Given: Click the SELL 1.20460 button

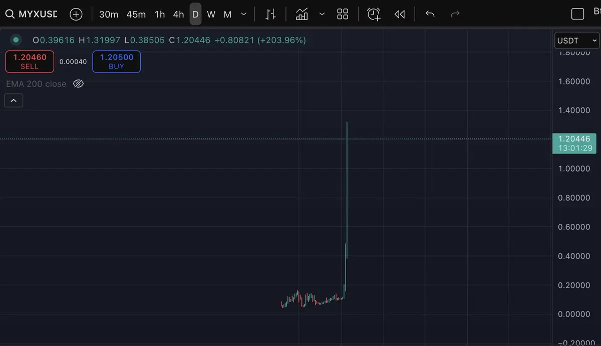Looking at the screenshot, I should 30,61.
